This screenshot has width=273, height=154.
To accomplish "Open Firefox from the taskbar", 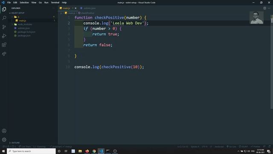I will [87, 151].
